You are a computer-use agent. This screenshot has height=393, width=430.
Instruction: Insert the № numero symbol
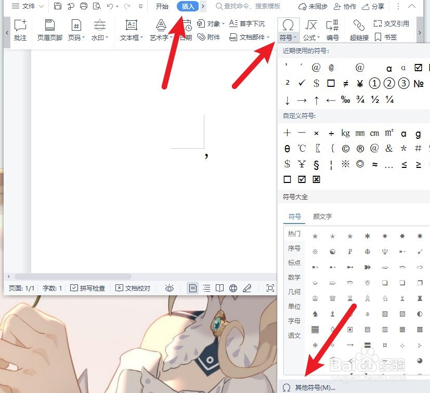point(419,83)
